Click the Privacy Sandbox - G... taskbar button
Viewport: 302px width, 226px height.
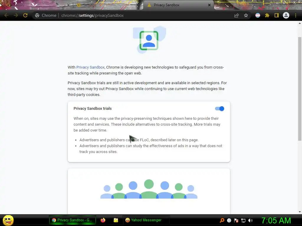(73, 220)
